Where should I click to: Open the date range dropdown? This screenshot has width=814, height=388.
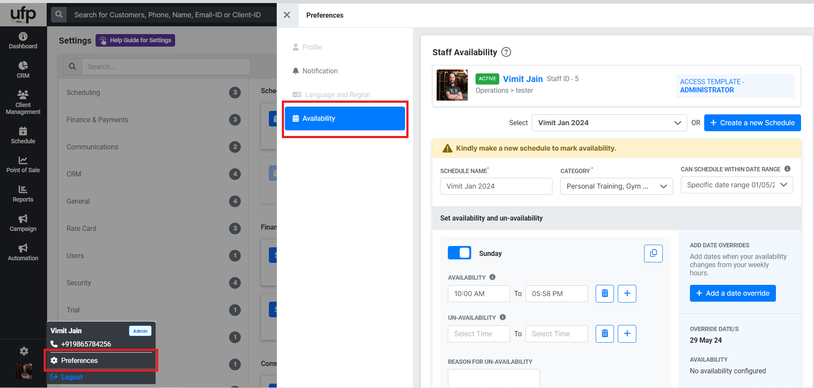point(736,185)
